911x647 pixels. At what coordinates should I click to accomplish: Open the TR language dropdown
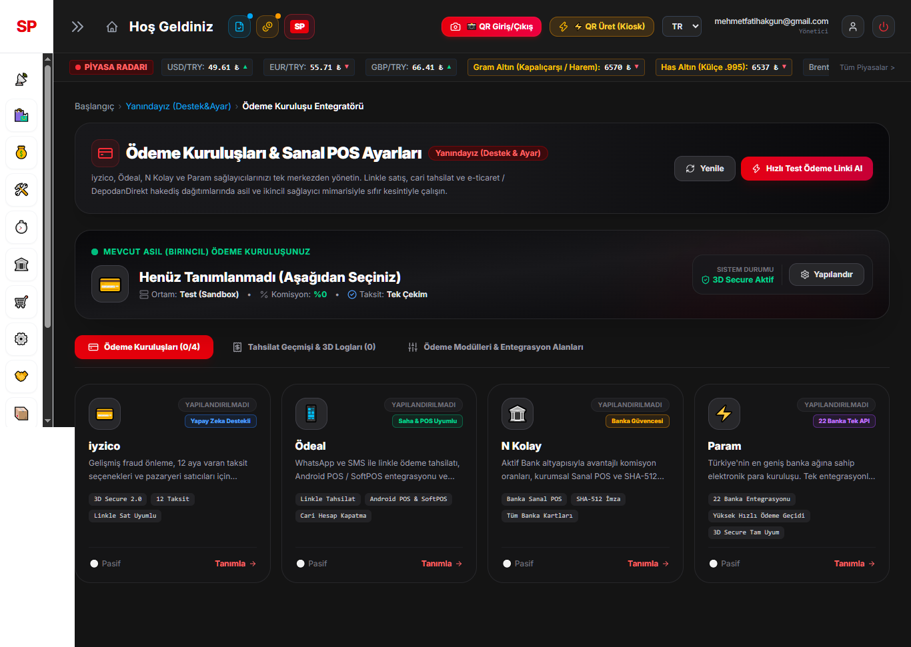click(x=682, y=27)
